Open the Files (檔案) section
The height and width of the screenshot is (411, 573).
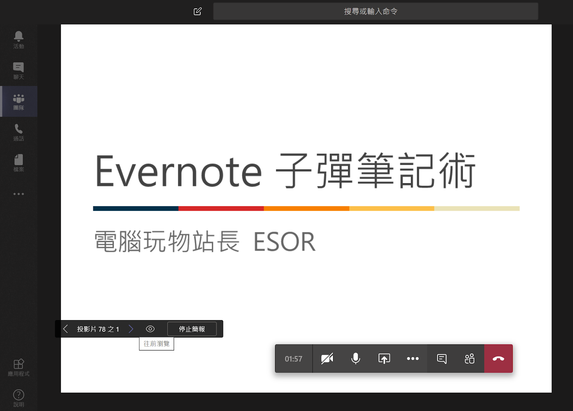(x=19, y=163)
